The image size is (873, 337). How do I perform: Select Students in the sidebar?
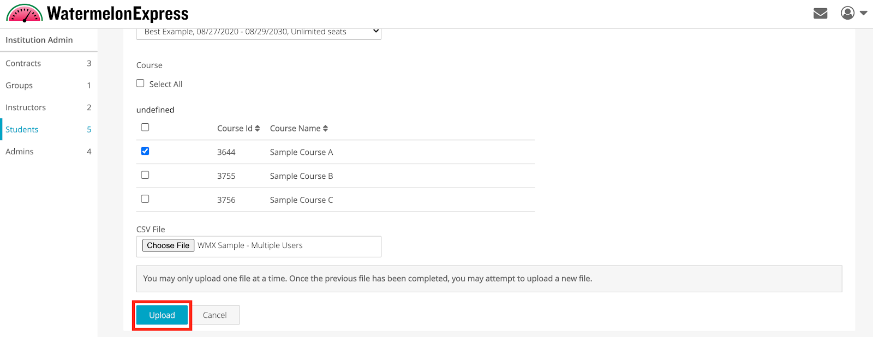tap(49, 129)
